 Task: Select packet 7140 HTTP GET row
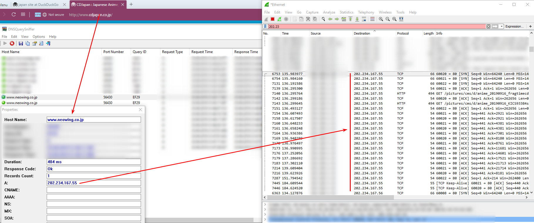coord(396,93)
